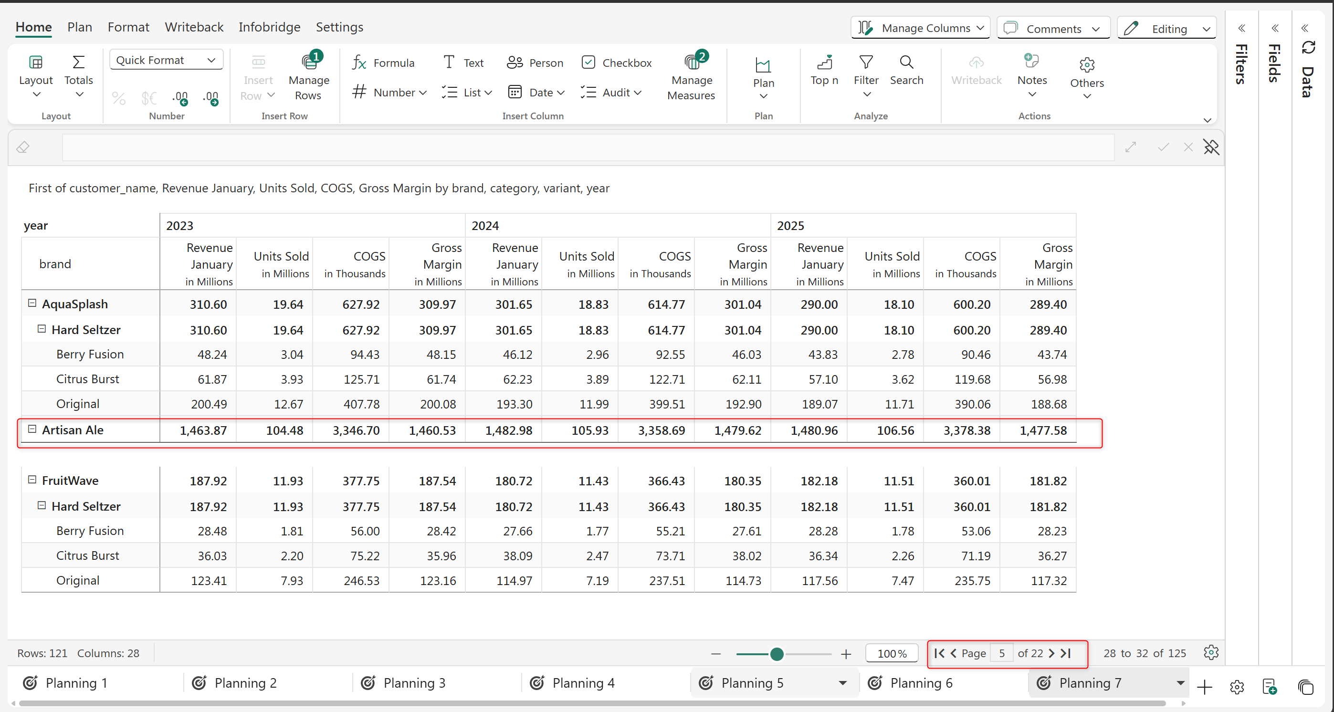Open the Quick Format dropdown
This screenshot has height=712, width=1334.
166,60
